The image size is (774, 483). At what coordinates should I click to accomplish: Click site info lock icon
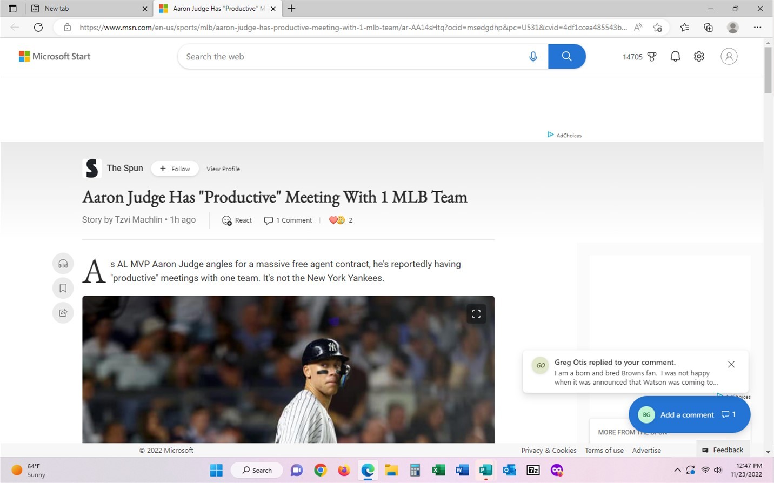67,27
